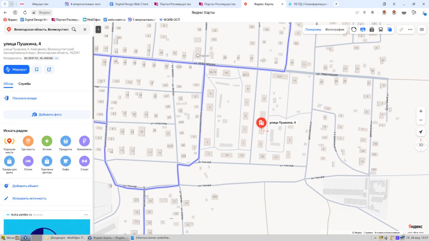Switch to the Обзор tab
Image resolution: width=429 pixels, height=241 pixels.
tap(8, 84)
